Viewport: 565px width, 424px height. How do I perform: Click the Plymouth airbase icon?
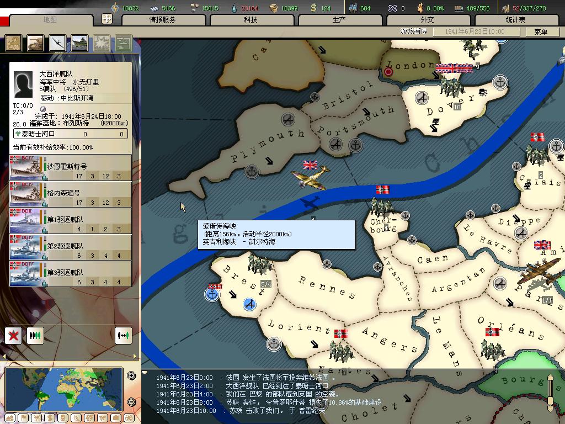[x=288, y=119]
